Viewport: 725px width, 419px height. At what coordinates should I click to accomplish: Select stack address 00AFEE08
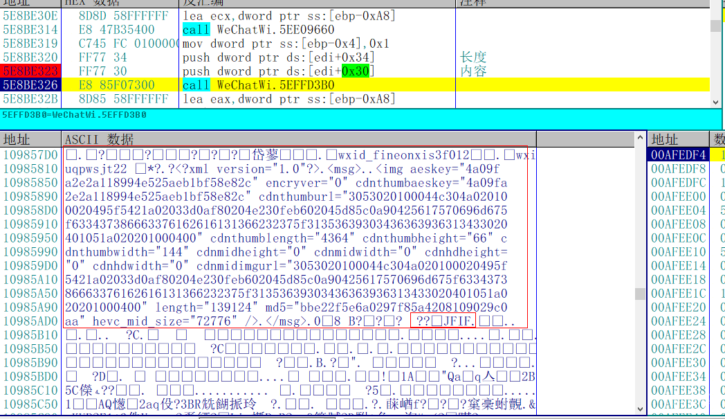click(x=678, y=224)
